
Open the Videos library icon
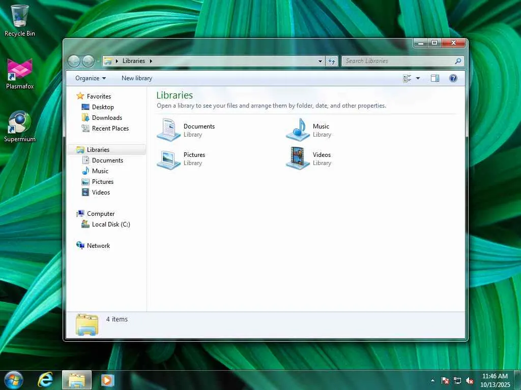[298, 158]
